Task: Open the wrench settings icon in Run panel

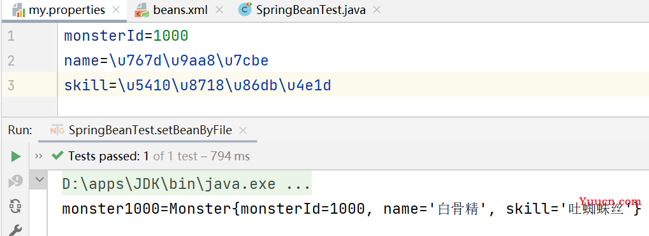Action: pos(16,230)
